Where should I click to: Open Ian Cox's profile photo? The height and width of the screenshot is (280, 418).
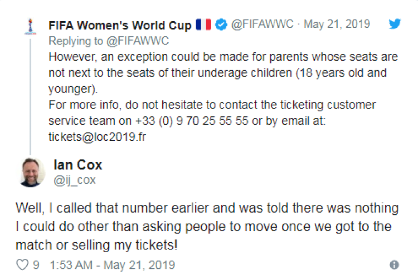[x=32, y=172]
